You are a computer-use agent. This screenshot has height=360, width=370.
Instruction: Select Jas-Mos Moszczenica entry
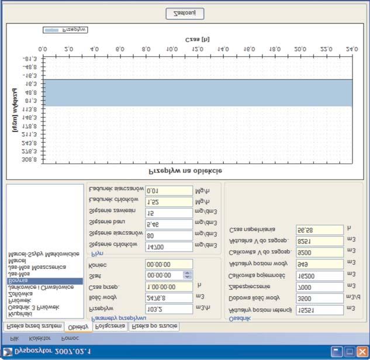pos(37,267)
